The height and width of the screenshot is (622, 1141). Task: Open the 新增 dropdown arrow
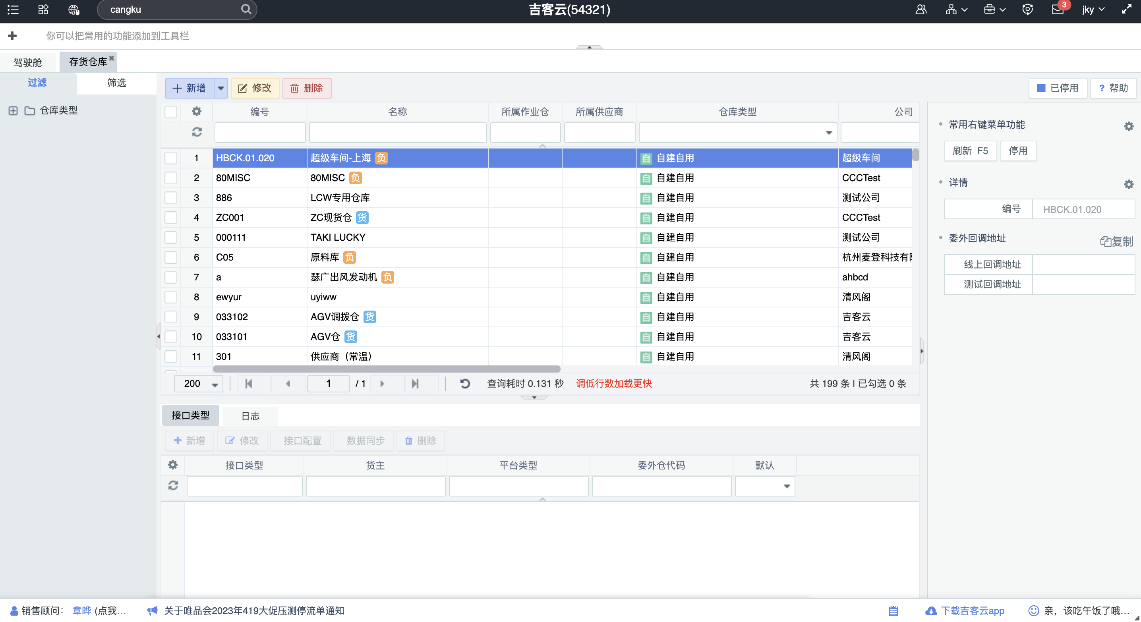tap(220, 88)
